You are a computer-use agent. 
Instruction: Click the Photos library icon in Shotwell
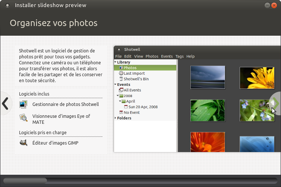click(x=121, y=68)
